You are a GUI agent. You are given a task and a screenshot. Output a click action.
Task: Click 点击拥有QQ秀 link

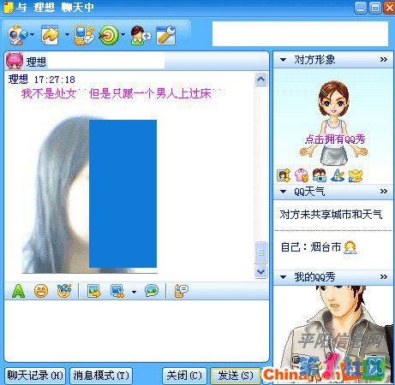coord(335,139)
